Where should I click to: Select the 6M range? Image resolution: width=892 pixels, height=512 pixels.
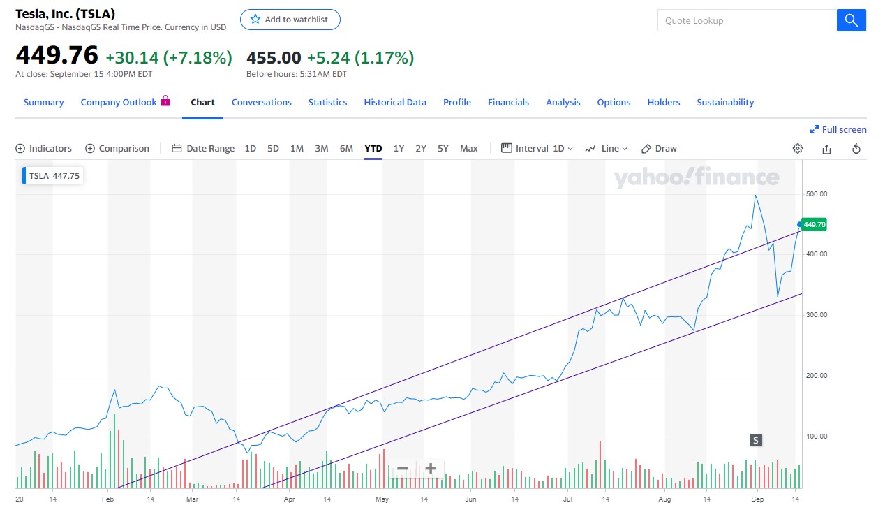[x=347, y=149]
